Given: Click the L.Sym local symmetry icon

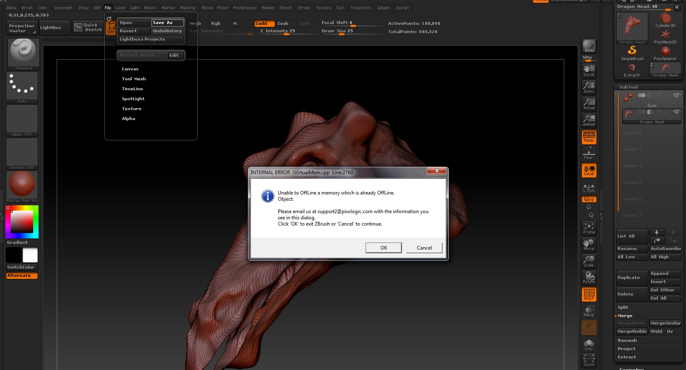Looking at the screenshot, I should click(x=589, y=187).
